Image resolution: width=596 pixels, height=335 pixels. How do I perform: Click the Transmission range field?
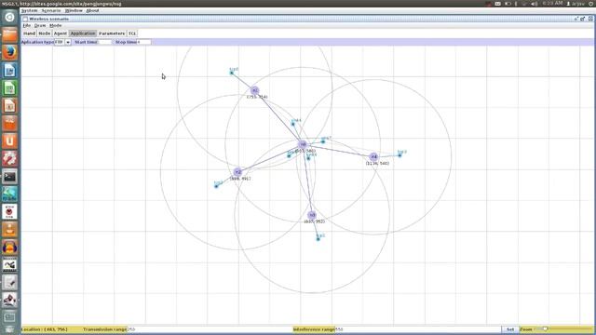(x=209, y=329)
